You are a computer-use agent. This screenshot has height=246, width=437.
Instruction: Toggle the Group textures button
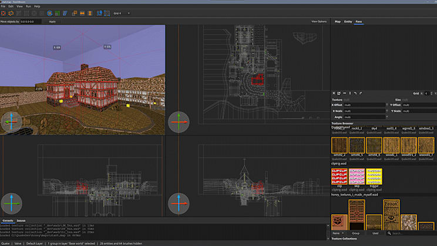(x=355, y=233)
